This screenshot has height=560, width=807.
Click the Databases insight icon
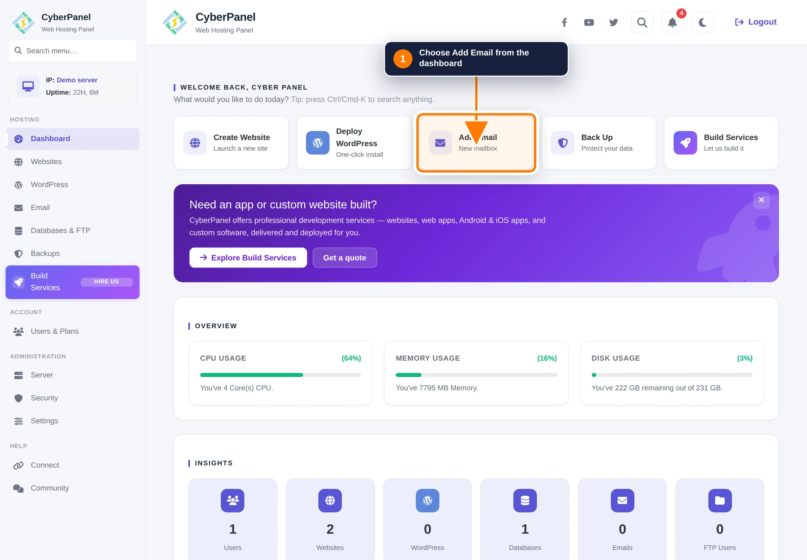click(525, 500)
